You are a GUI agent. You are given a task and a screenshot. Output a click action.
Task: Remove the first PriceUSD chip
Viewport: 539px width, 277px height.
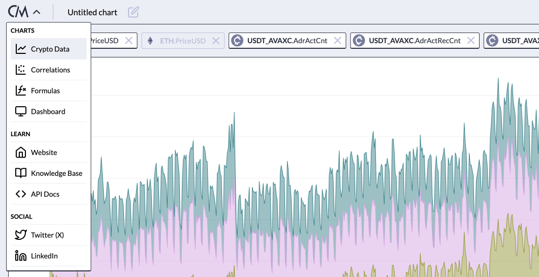coord(129,41)
